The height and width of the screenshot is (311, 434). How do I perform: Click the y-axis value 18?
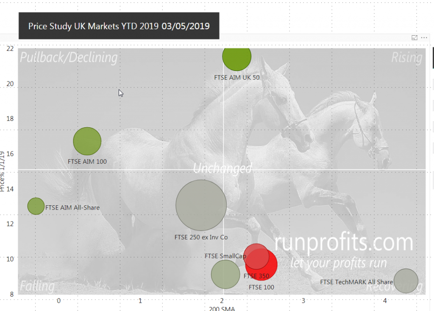[10, 119]
